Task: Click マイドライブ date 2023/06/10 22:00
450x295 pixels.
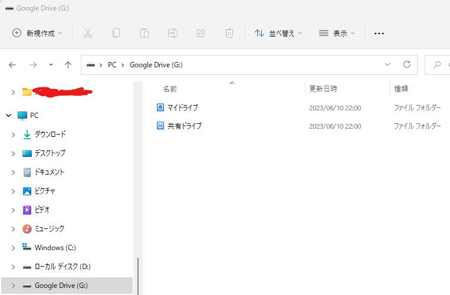Action: pos(335,108)
